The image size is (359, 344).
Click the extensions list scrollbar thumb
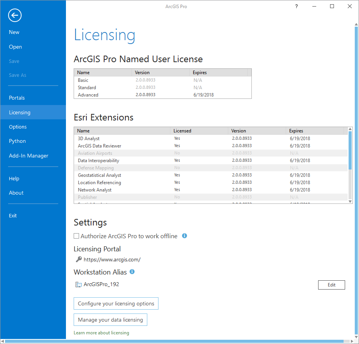click(350, 151)
